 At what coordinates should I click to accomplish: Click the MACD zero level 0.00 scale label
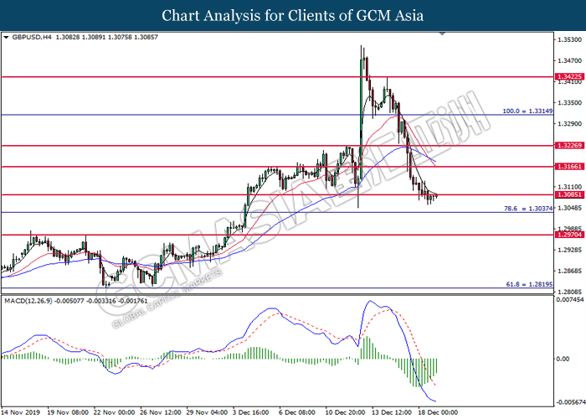tap(563, 359)
